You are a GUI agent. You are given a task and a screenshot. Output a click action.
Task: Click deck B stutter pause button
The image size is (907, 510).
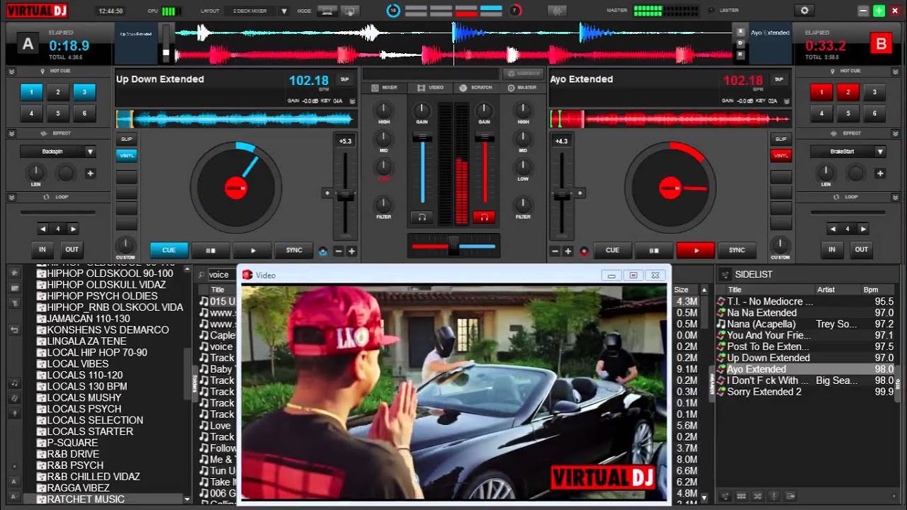point(654,250)
